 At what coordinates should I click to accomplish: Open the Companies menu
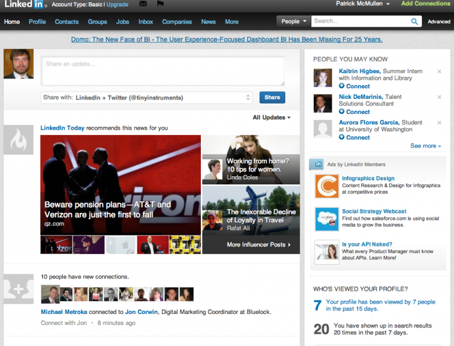click(x=177, y=22)
